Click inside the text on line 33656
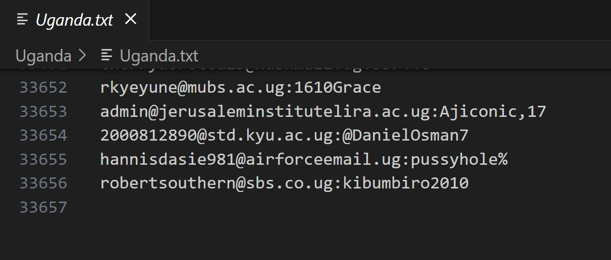This screenshot has height=260, width=611. pos(285,183)
